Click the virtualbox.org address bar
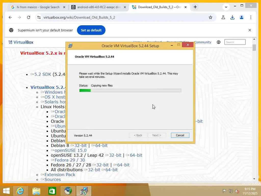Screen dimensions: 261x196 pyautogui.click(x=123, y=17)
